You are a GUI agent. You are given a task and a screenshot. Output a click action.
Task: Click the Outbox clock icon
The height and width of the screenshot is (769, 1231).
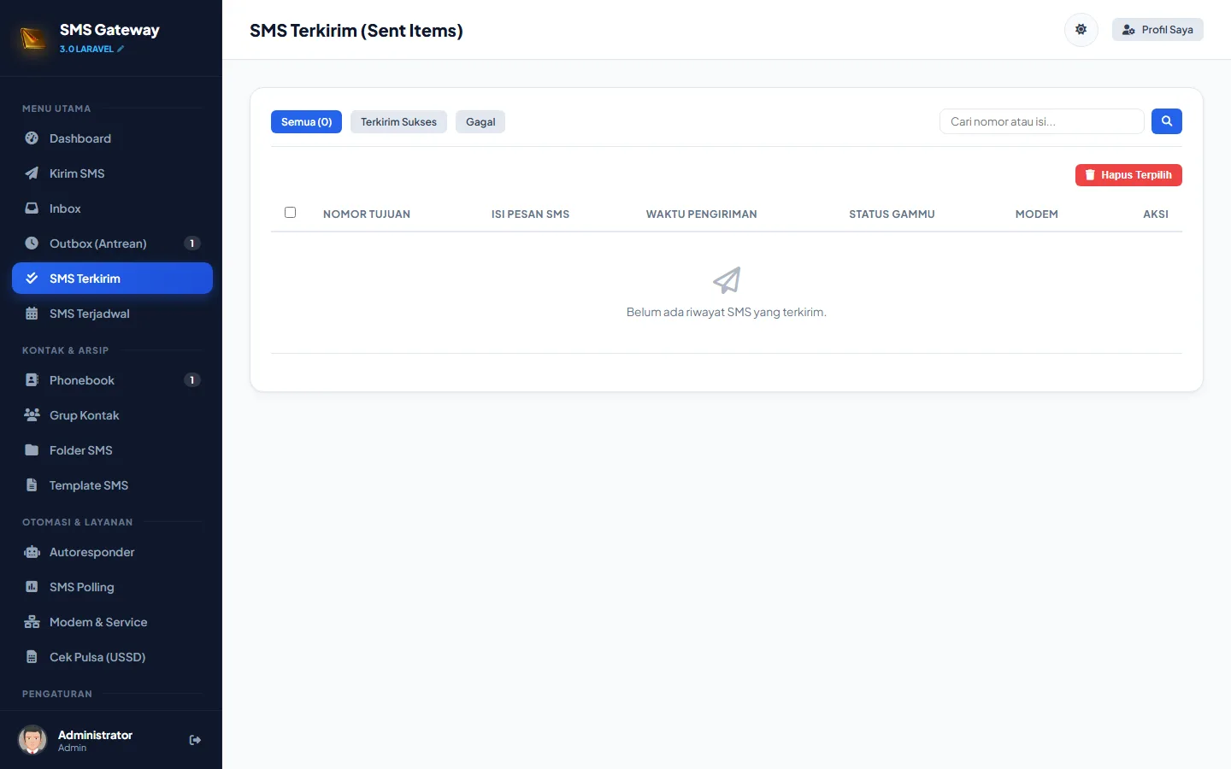point(32,244)
